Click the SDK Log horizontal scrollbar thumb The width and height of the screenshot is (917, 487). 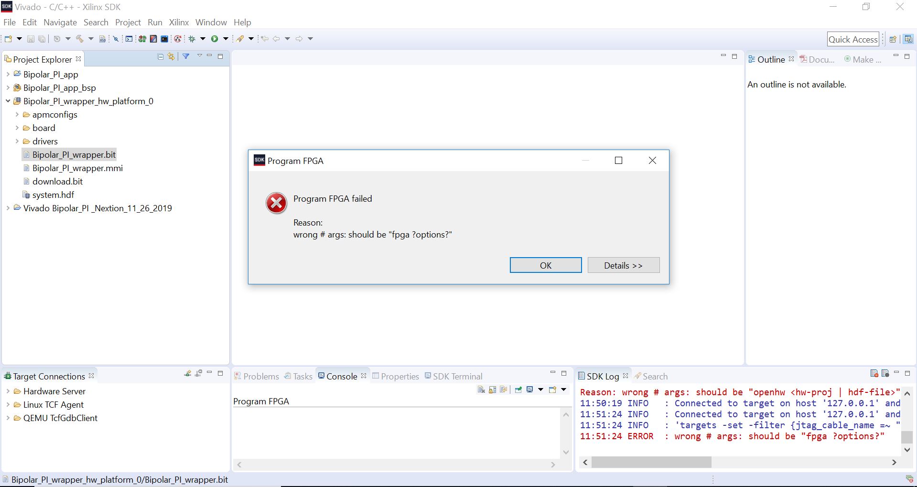coord(651,462)
